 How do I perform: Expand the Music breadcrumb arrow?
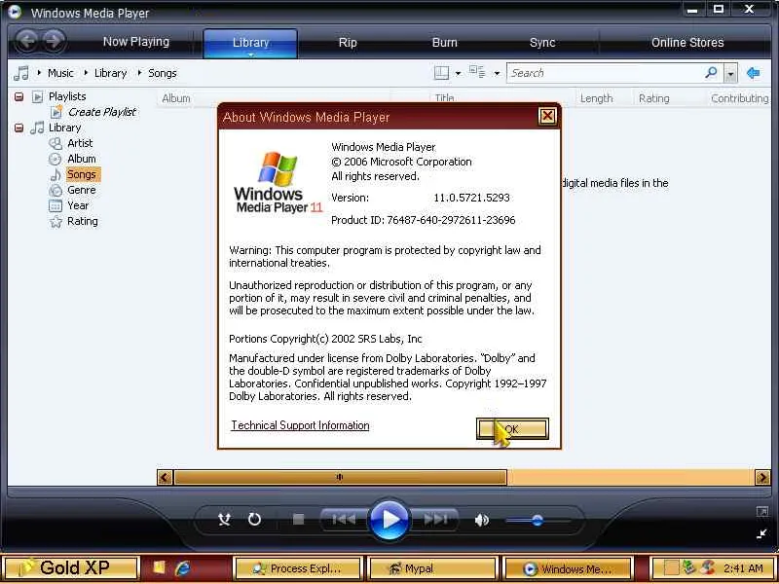point(39,73)
